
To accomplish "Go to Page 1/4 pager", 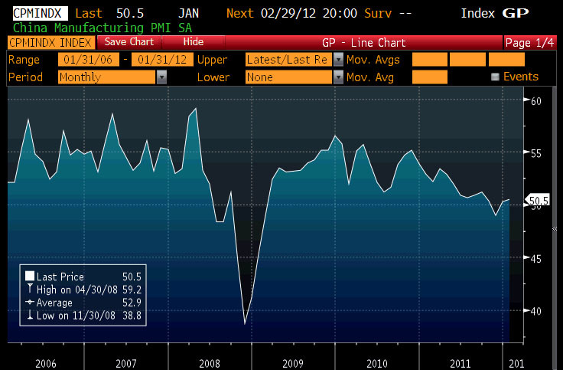I will pos(529,43).
